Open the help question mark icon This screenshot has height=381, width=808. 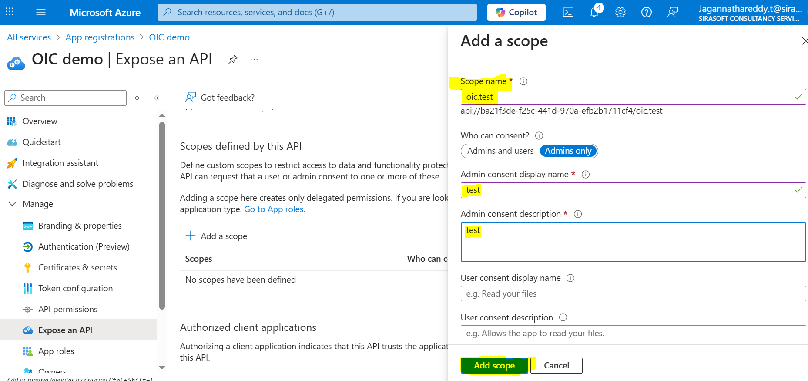pos(647,12)
